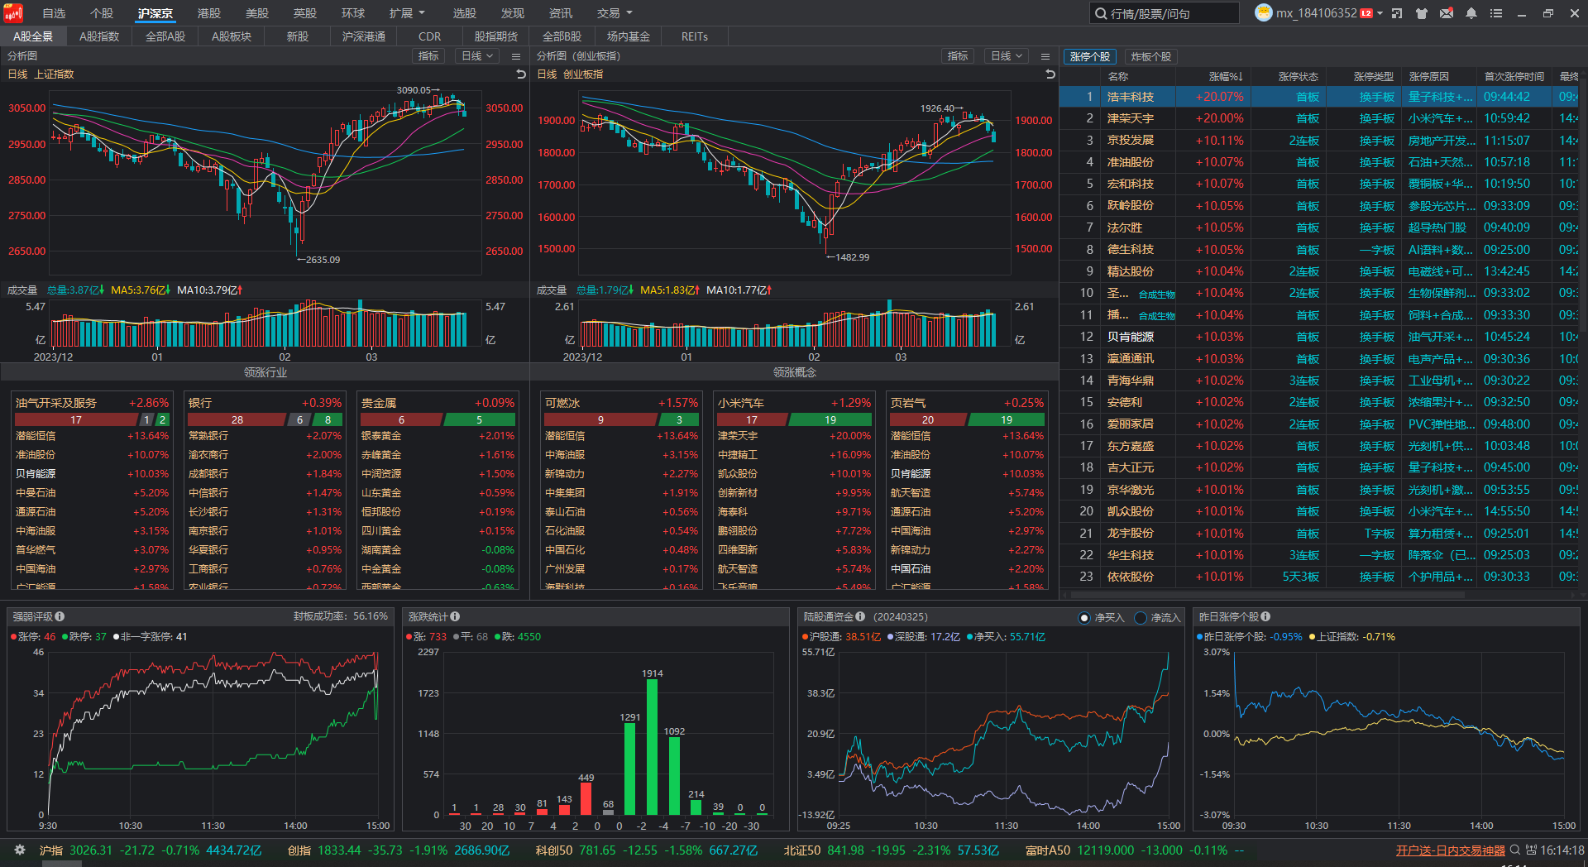Open account dropdown arrow beside L2 badge
This screenshot has width=1588, height=867.
(x=1380, y=13)
